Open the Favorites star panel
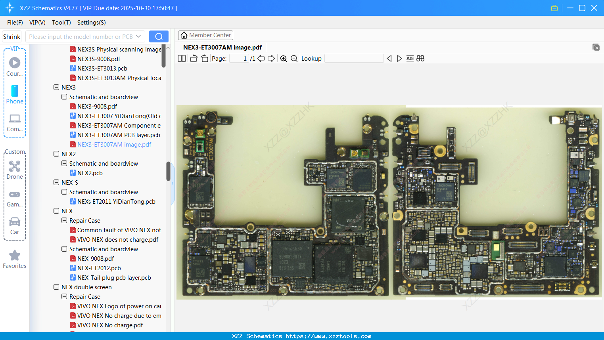The image size is (604, 340). 15,259
